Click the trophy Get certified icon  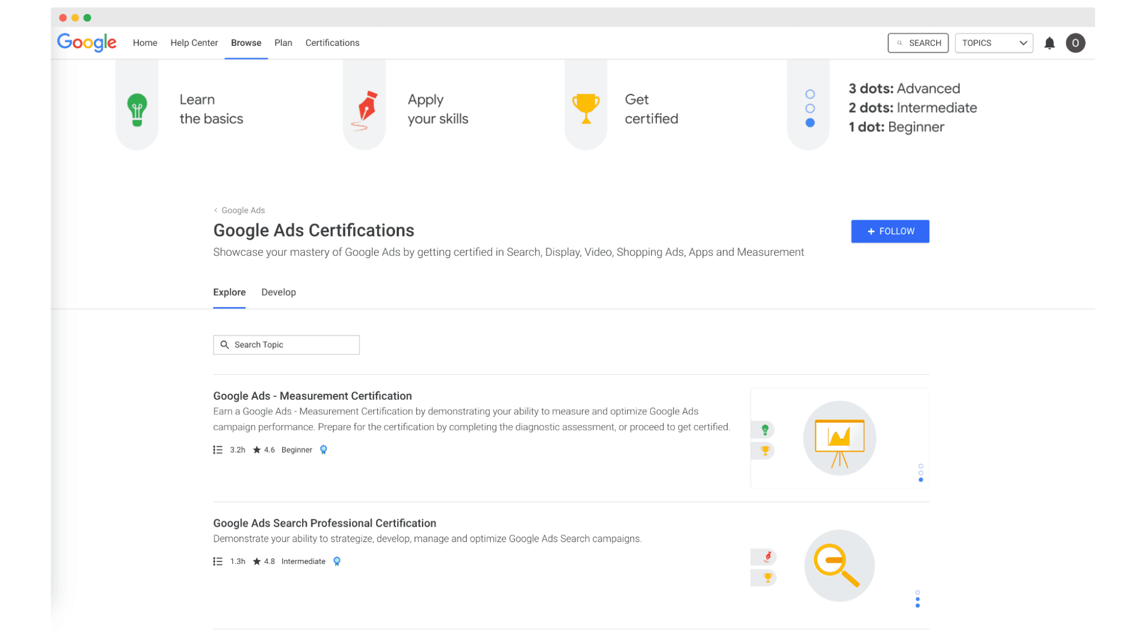click(585, 108)
